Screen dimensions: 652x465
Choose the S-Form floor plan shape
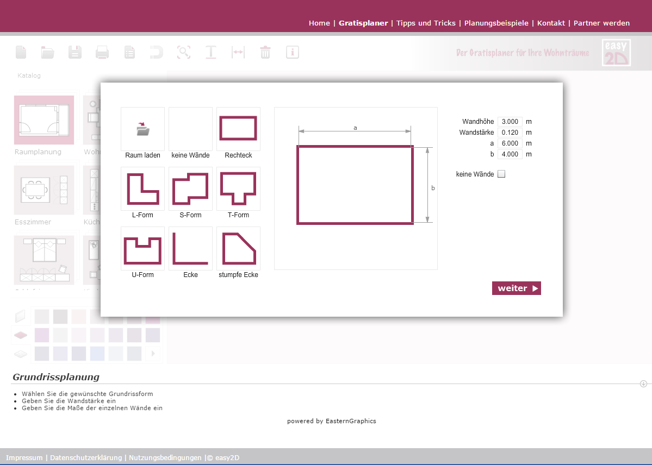point(190,188)
